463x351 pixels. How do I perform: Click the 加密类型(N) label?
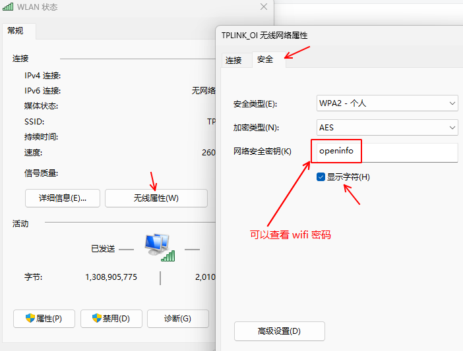[x=256, y=128]
